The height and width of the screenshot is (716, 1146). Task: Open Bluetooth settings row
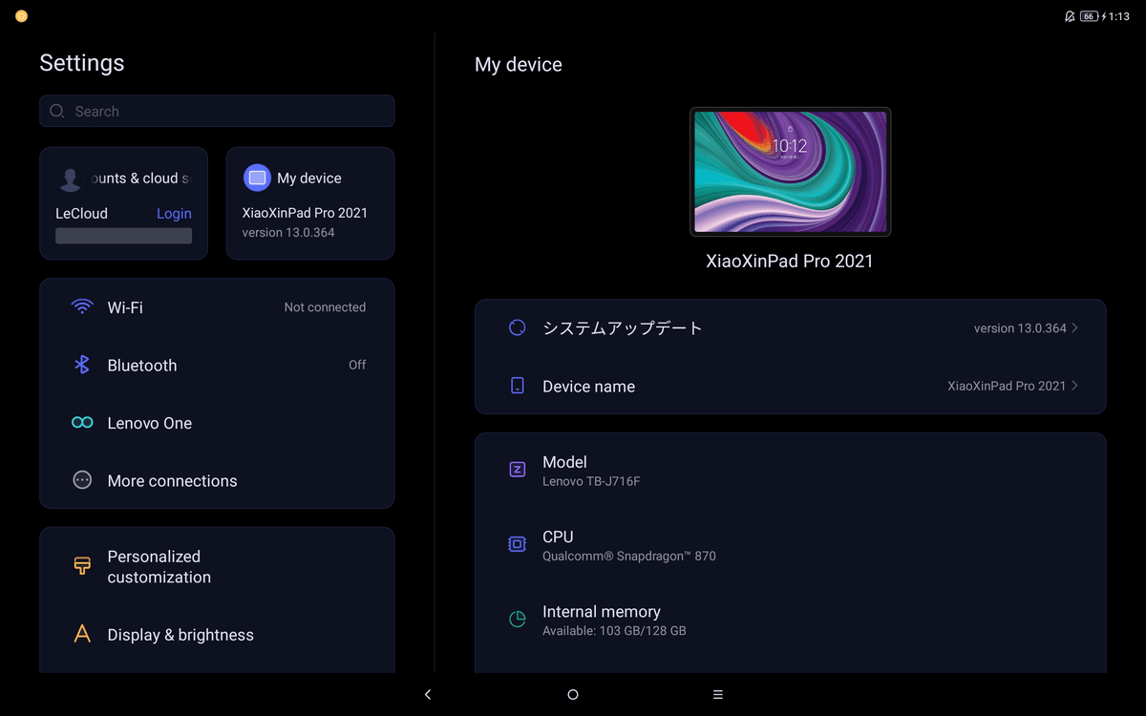coord(217,365)
